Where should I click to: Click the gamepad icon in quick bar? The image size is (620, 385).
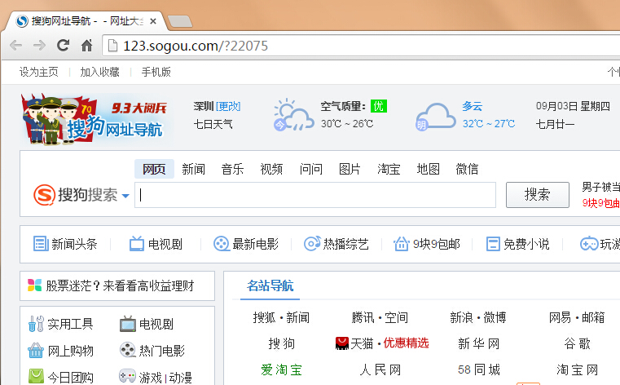click(589, 244)
